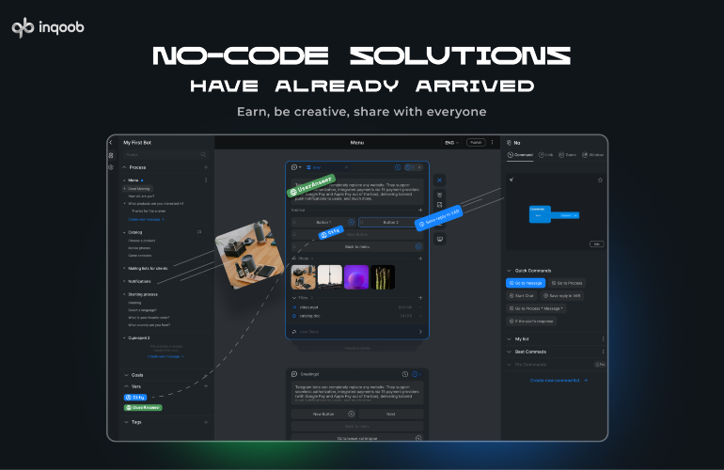Image resolution: width=724 pixels, height=470 pixels.
Task: Click the blue City variable chip in Vars
Action: pos(135,397)
